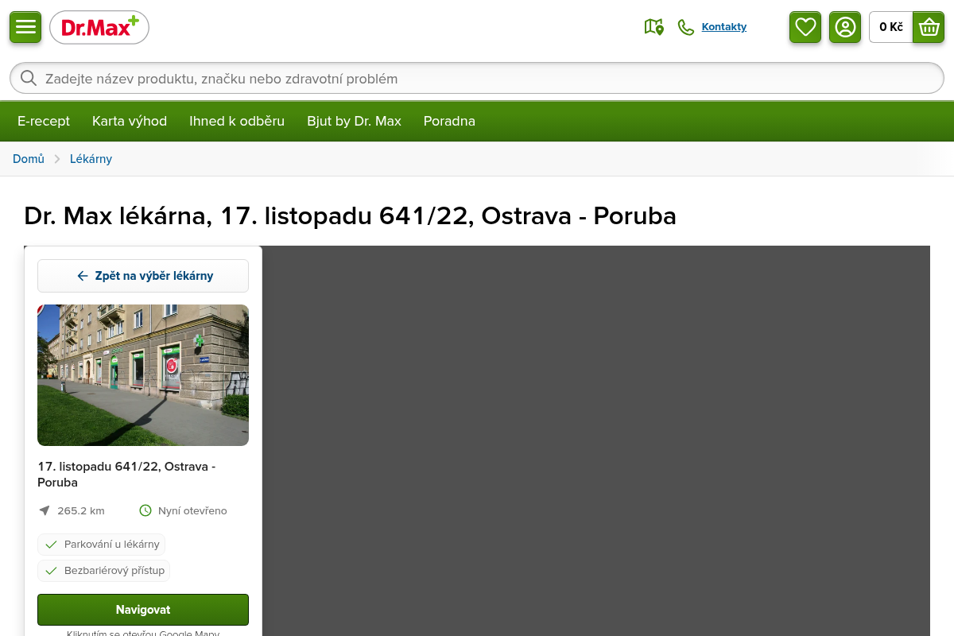Viewport: 954px width, 636px height.
Task: Open the Karta výhod menu item
Action: [130, 122]
